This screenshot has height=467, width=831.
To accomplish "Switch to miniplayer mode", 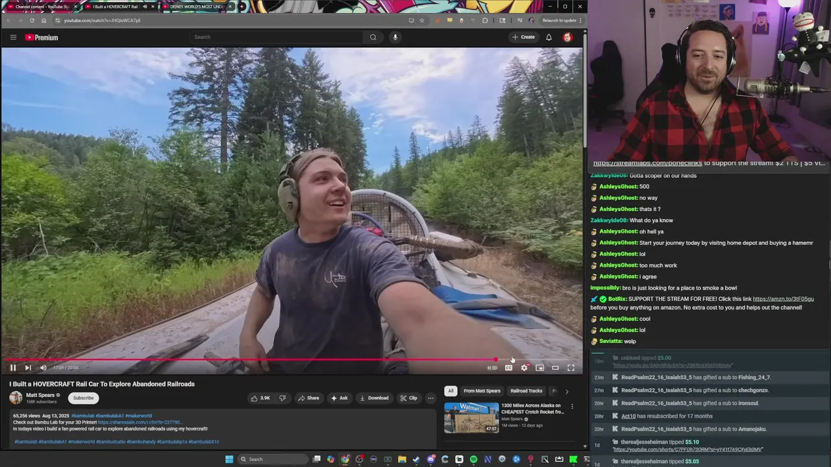I will click(540, 368).
